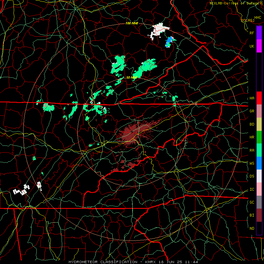Click the RA light green color swatch
264x264 pixels.
tap(259, 150)
